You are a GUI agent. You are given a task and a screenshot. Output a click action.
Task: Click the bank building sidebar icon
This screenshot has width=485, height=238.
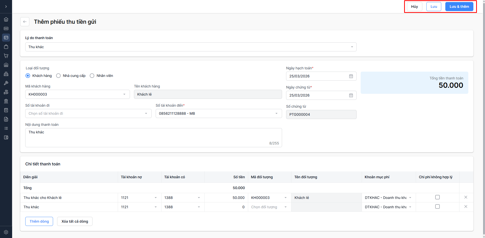(6, 101)
